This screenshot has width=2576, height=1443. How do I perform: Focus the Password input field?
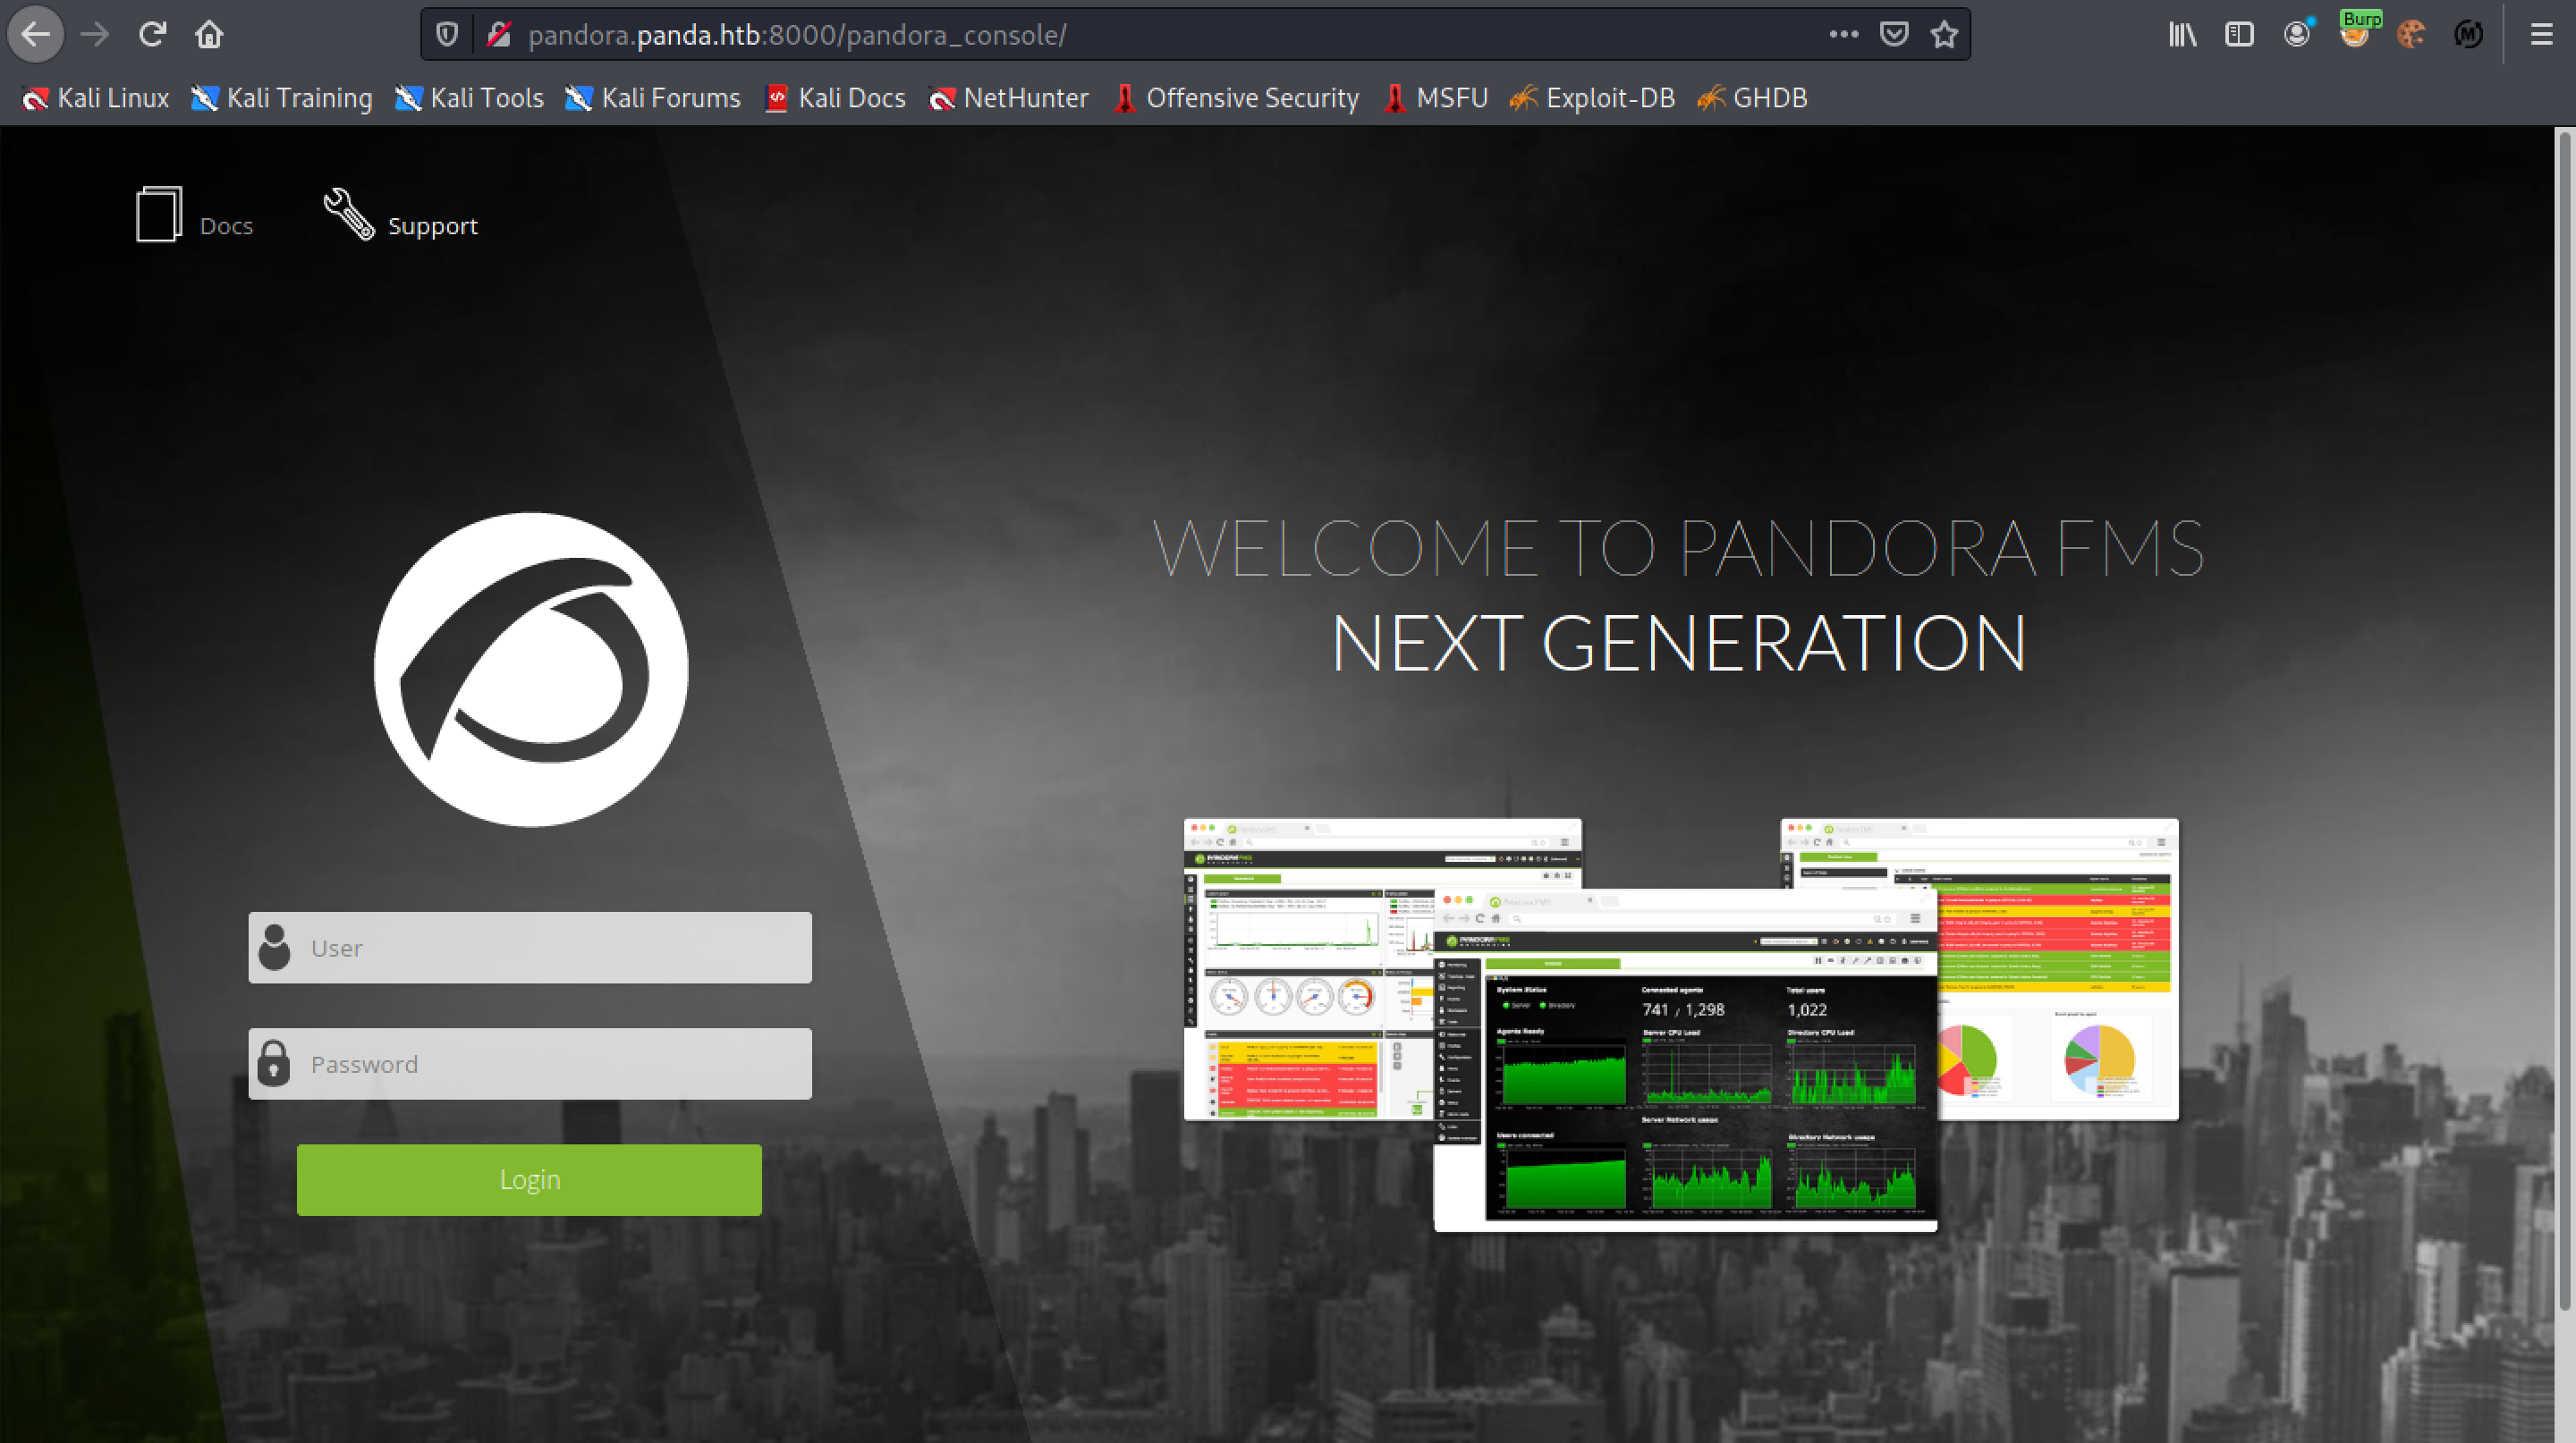[x=530, y=1064]
